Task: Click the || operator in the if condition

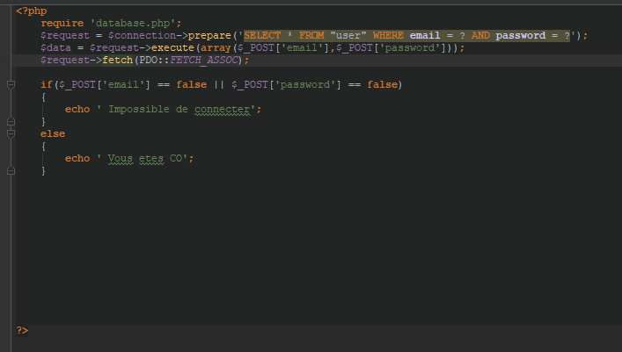Action: 219,85
